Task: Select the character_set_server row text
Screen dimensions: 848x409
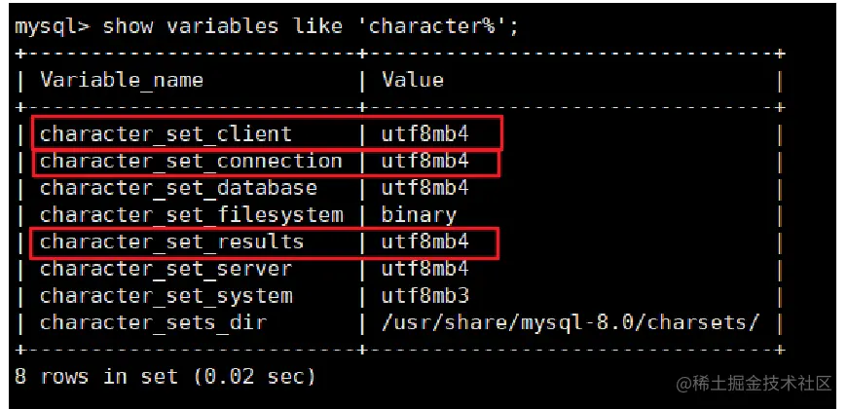Action: tap(166, 269)
